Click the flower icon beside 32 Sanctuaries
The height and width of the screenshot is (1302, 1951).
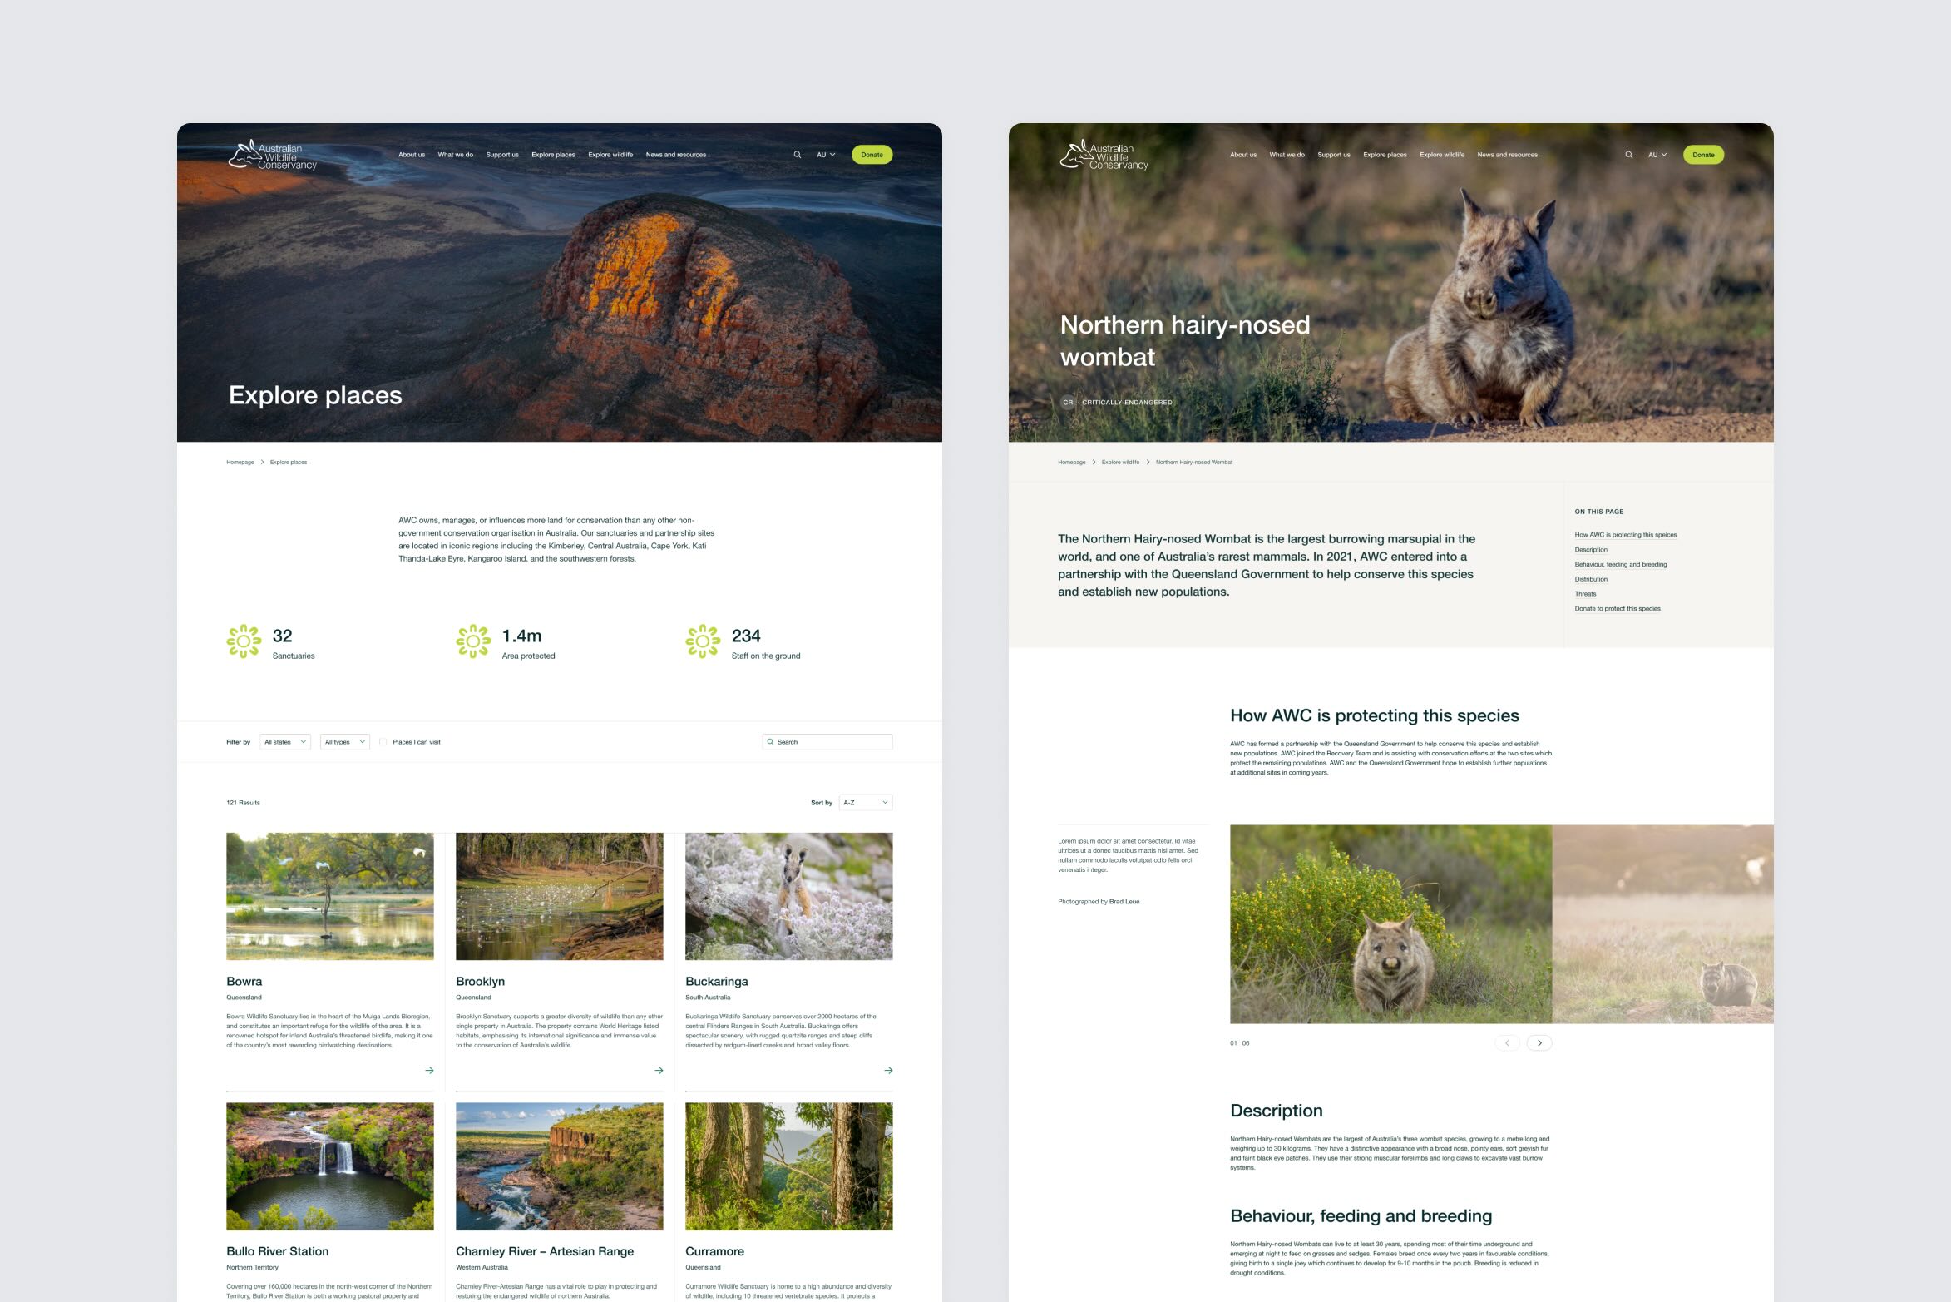point(244,641)
